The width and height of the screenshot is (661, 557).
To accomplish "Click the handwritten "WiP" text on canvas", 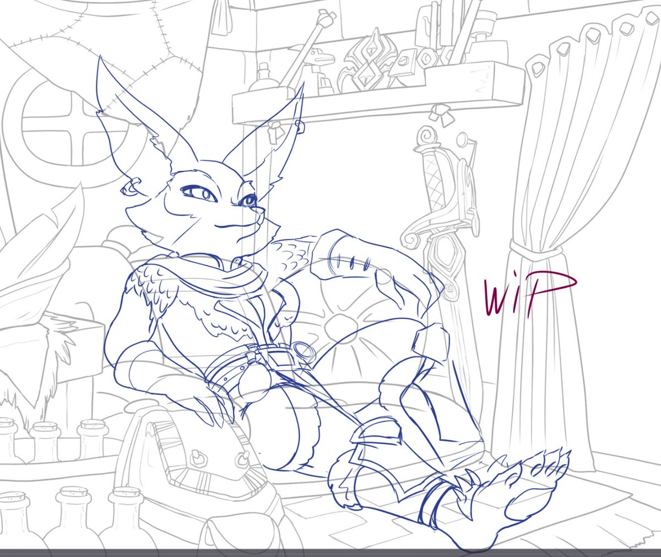I will [x=530, y=295].
